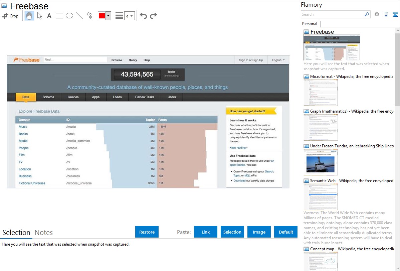This screenshot has width=400, height=271.
Task: Click the Paste Image button
Action: 259,232
